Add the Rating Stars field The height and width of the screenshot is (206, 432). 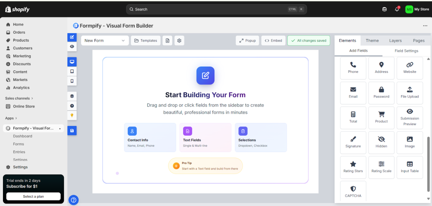click(x=353, y=167)
